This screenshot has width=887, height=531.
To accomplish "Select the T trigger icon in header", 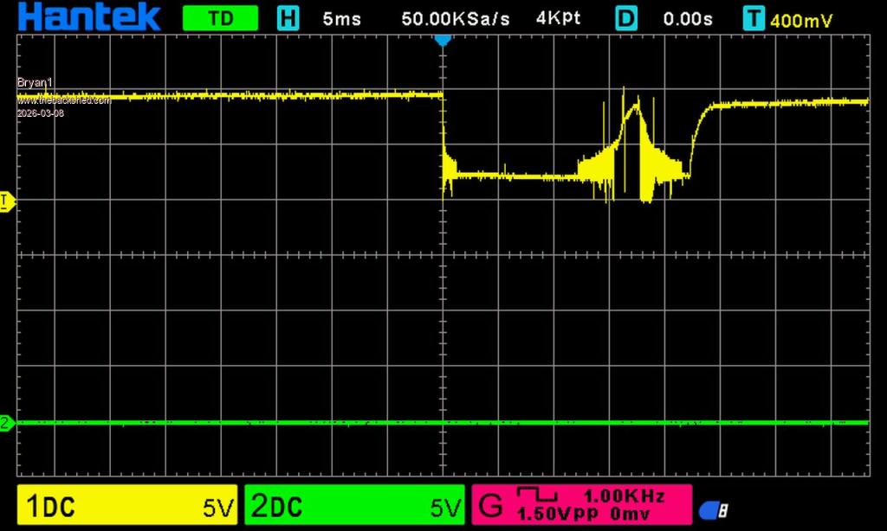I will pos(754,18).
